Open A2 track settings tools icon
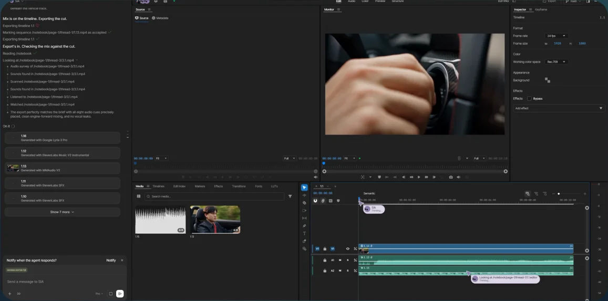 coord(355,271)
